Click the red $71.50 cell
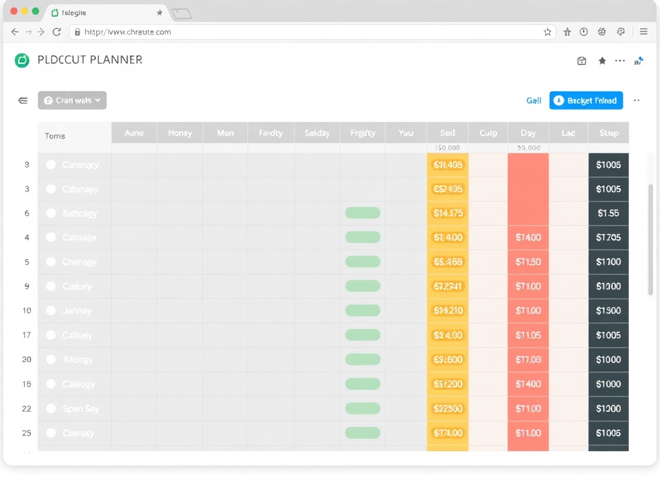660x495 pixels. 529,262
